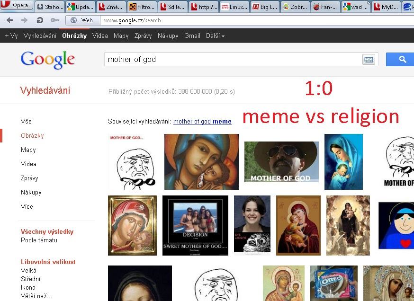Open Zprávy in the black Google bar

[x=143, y=35]
